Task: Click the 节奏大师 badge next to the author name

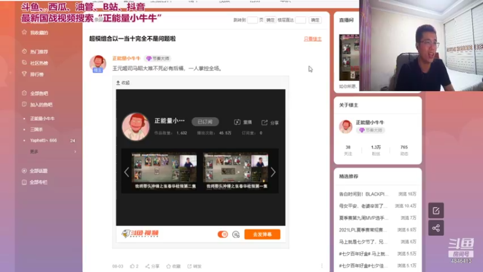Action: click(x=158, y=58)
